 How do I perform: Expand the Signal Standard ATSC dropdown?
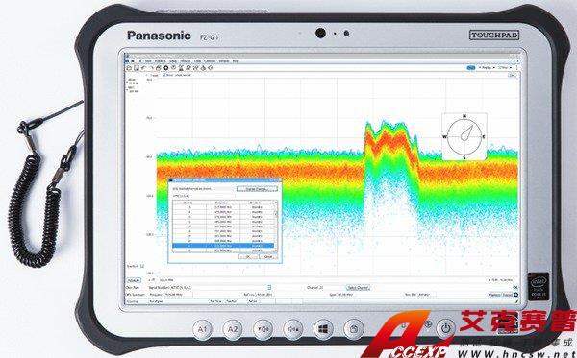click(269, 288)
